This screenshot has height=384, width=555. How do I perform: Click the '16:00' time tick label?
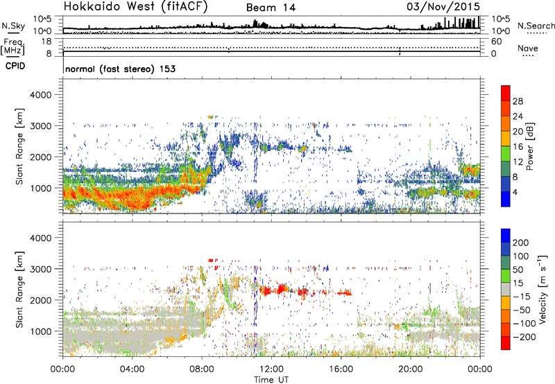[x=341, y=369]
